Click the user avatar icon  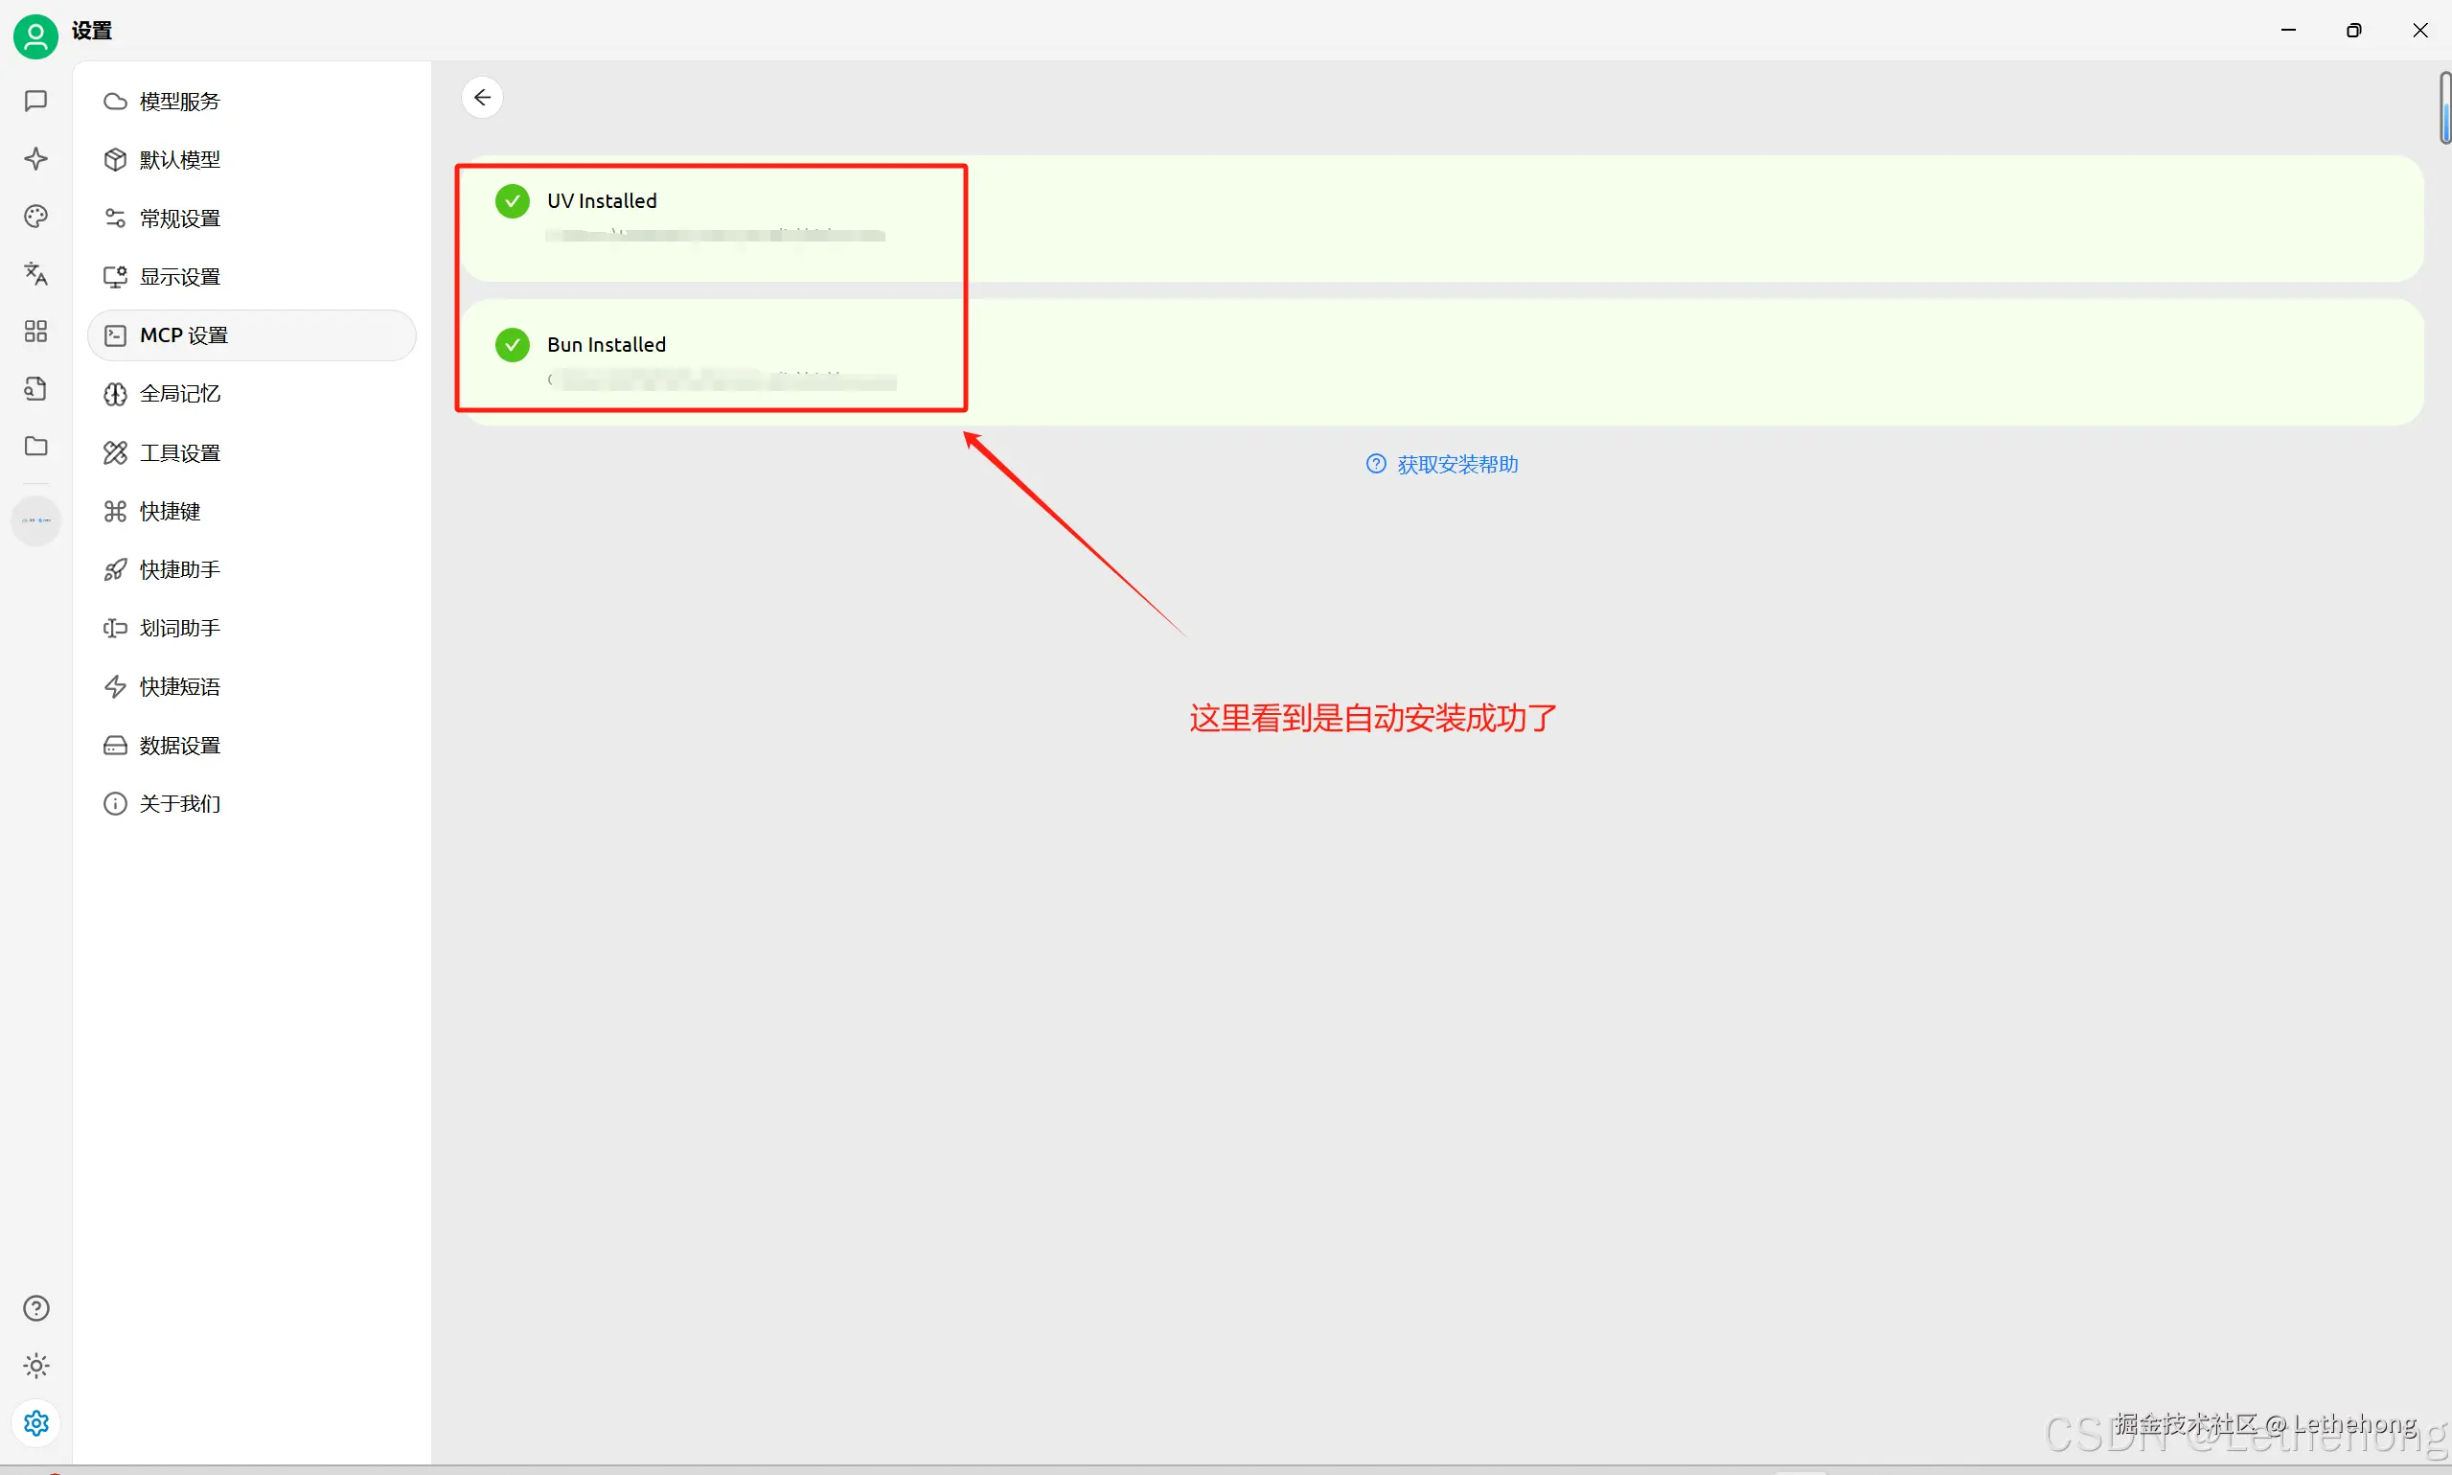point(35,36)
